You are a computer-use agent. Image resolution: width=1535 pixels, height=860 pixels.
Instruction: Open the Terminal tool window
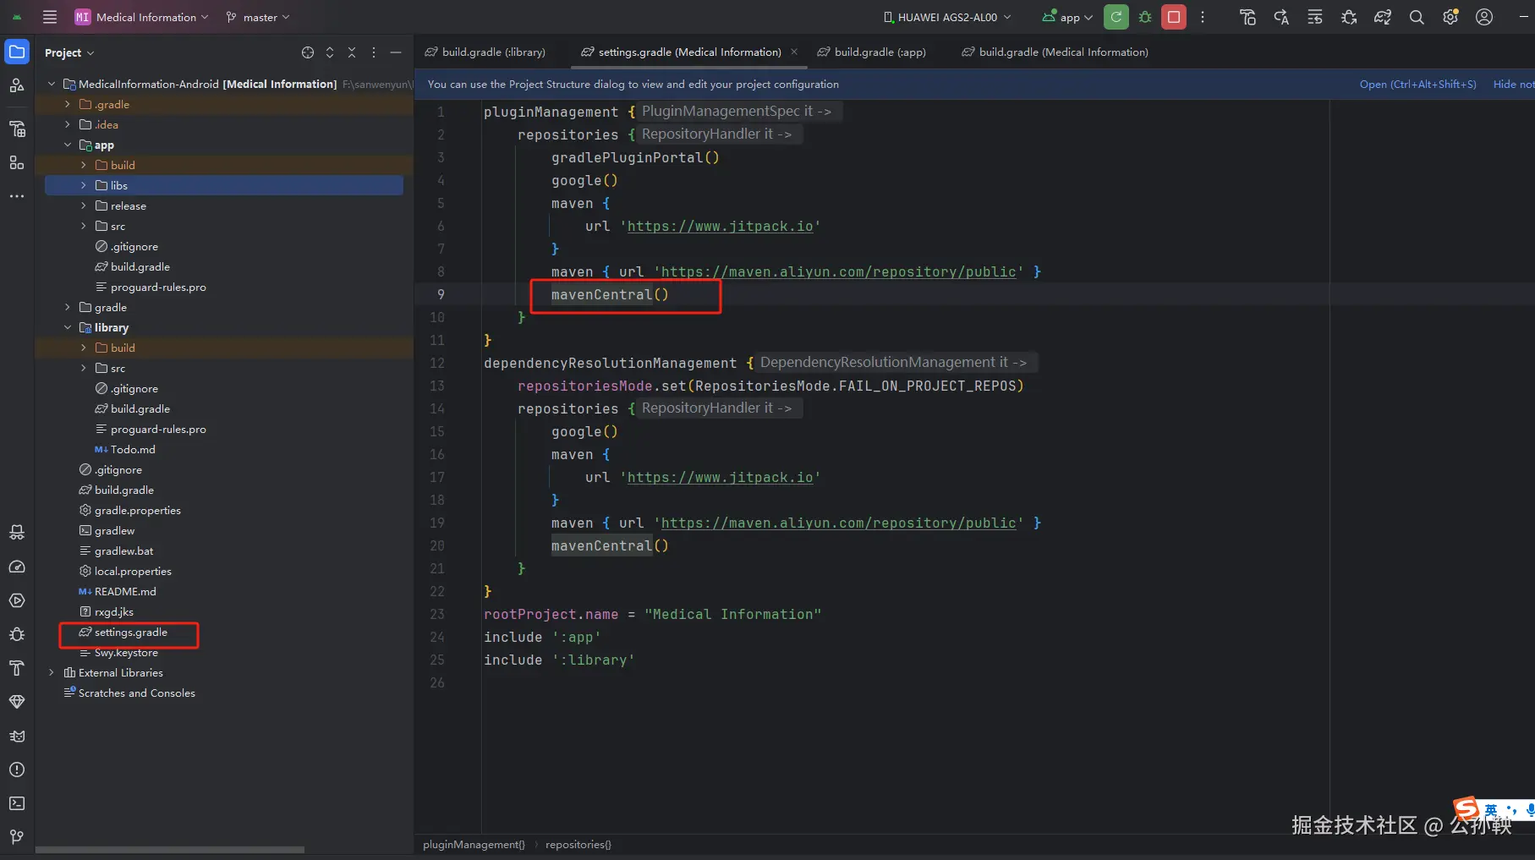click(x=17, y=803)
